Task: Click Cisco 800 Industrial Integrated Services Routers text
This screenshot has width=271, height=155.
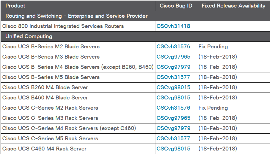Action: tap(63, 26)
